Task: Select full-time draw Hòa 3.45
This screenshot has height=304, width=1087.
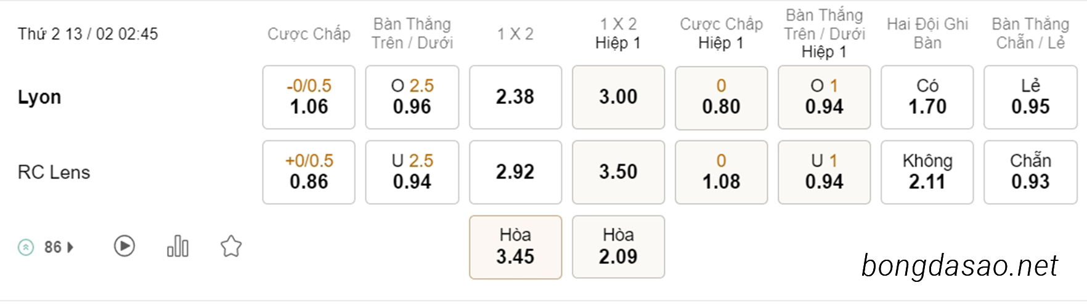Action: coord(515,247)
